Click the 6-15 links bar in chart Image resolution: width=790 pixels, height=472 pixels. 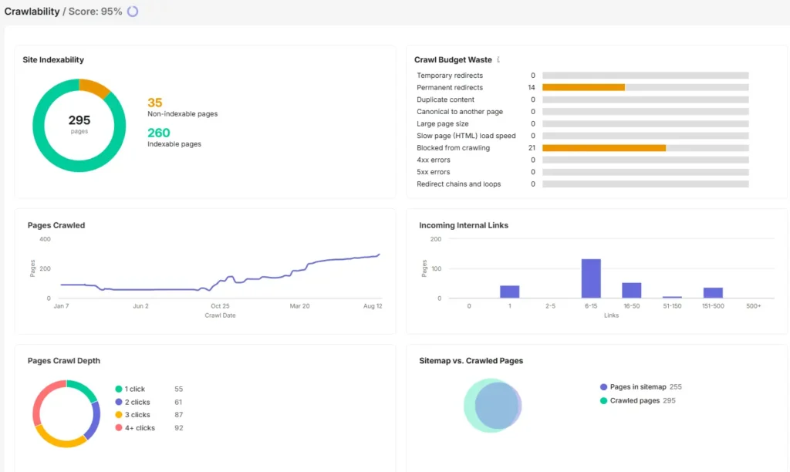pyautogui.click(x=591, y=278)
